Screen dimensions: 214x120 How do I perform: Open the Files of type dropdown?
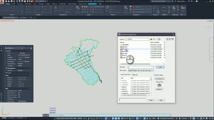tap(141, 70)
